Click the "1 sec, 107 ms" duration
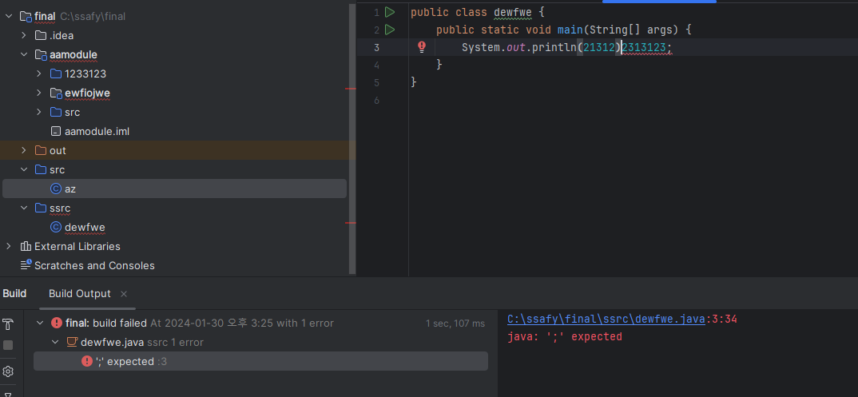Screen dimensions: 858x397 (x=455, y=324)
